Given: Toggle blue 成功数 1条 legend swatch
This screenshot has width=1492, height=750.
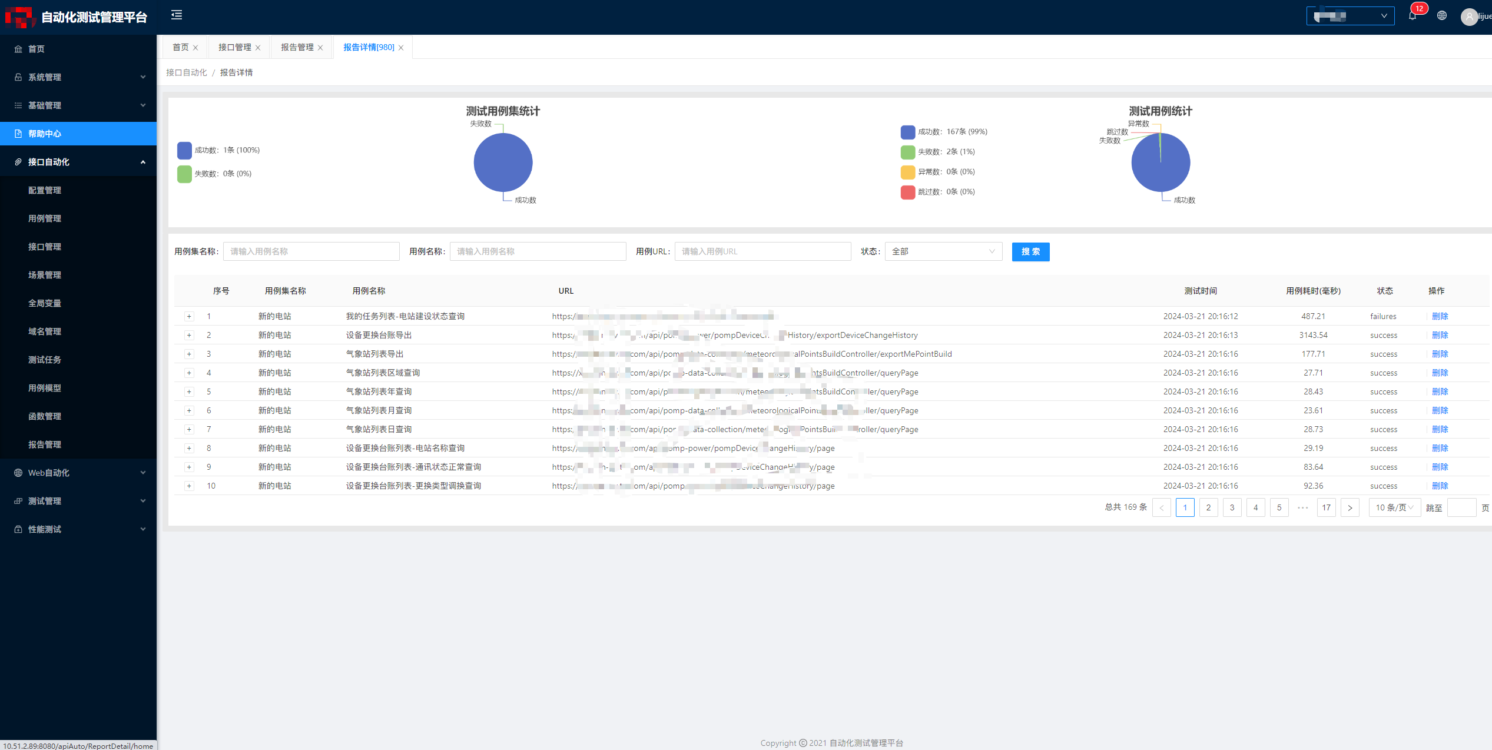Looking at the screenshot, I should click(x=184, y=150).
